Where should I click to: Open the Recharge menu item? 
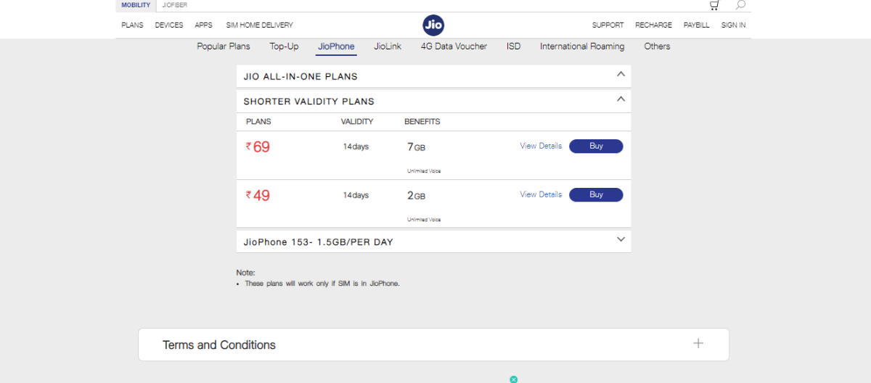pos(653,25)
